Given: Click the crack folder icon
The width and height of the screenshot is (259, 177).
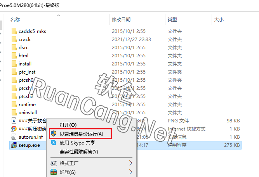Looking at the screenshot, I should (x=14, y=40).
